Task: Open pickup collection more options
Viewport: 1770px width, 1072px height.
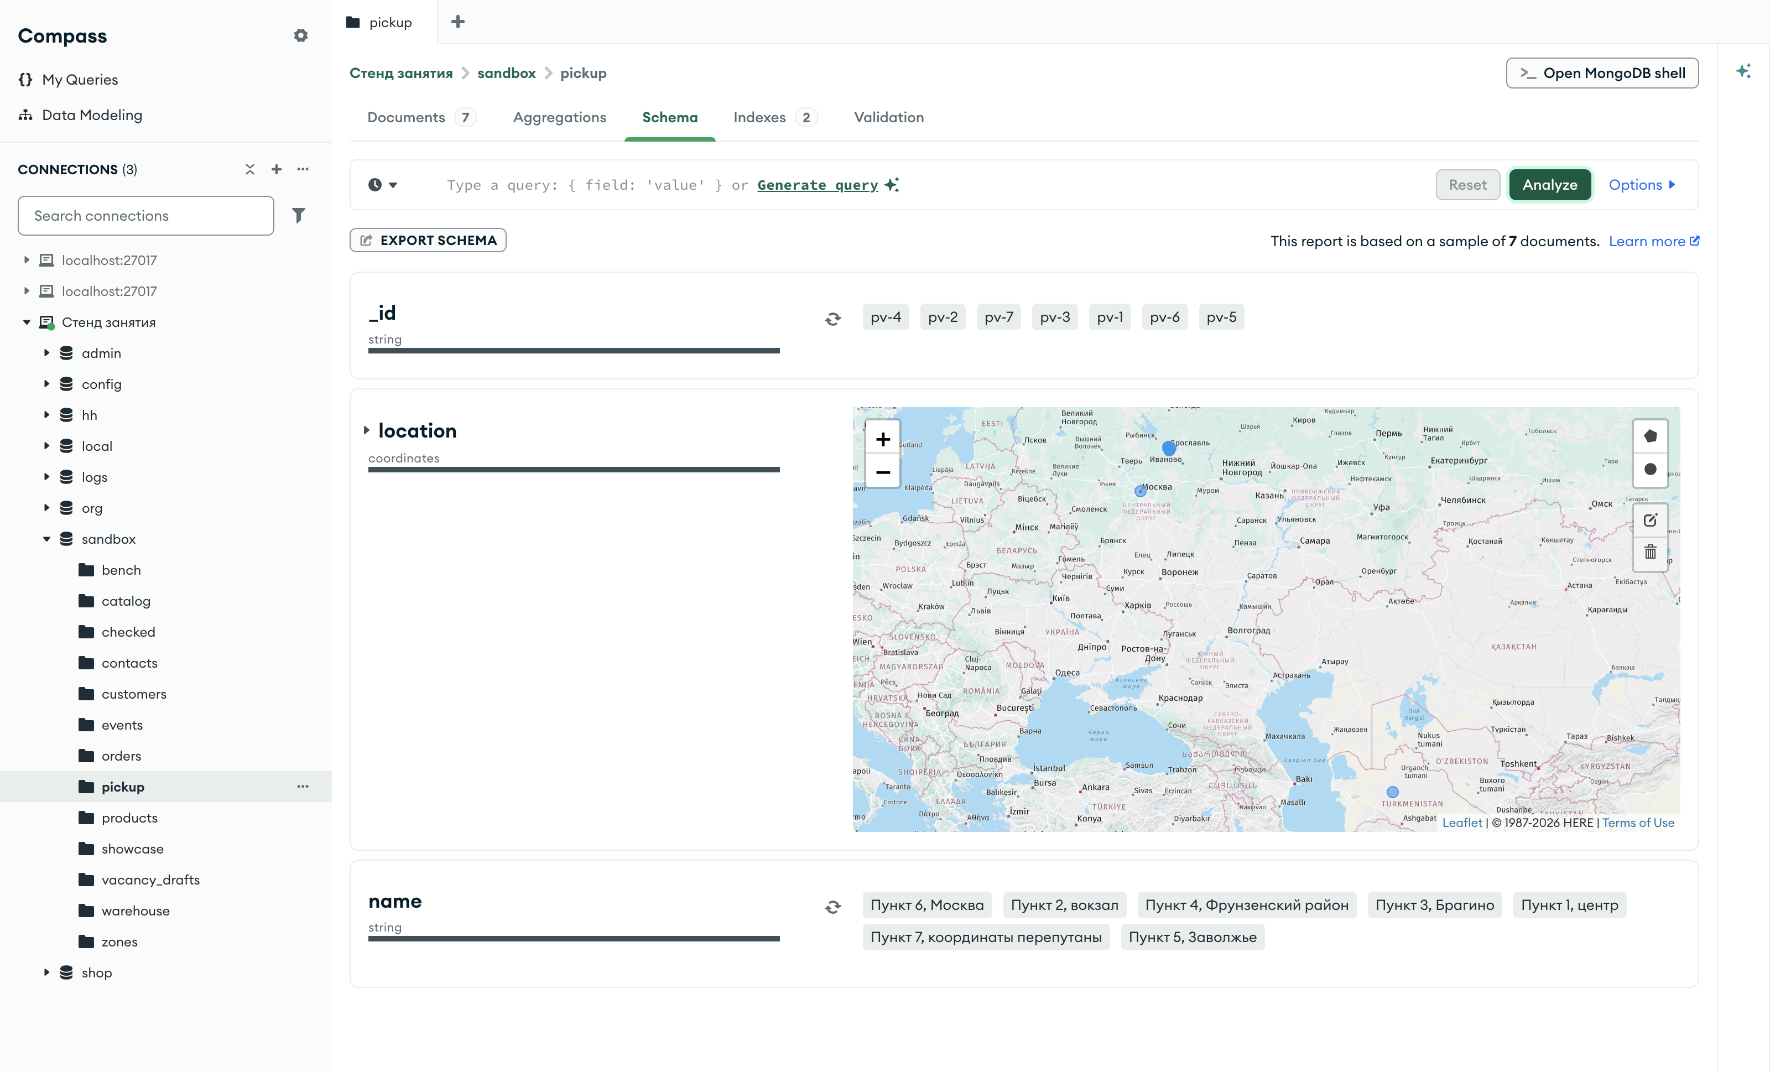Action: pos(303,787)
